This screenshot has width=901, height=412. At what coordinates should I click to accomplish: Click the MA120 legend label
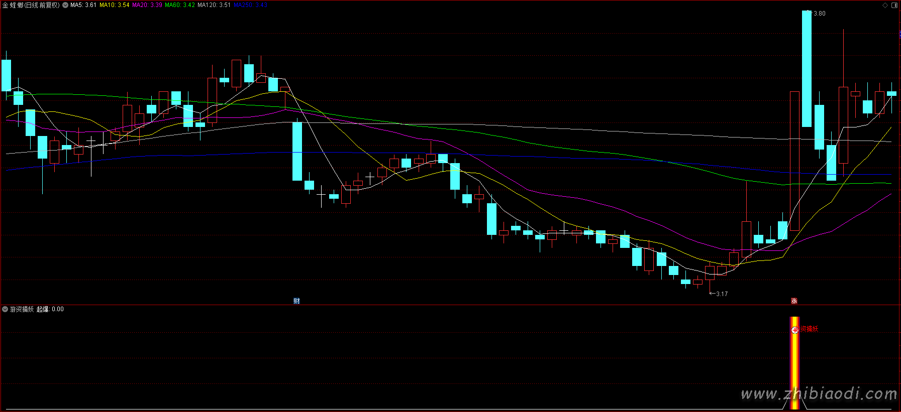[214, 5]
